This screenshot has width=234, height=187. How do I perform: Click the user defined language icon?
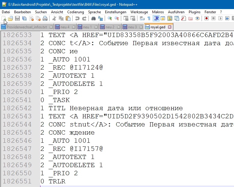click(163, 18)
